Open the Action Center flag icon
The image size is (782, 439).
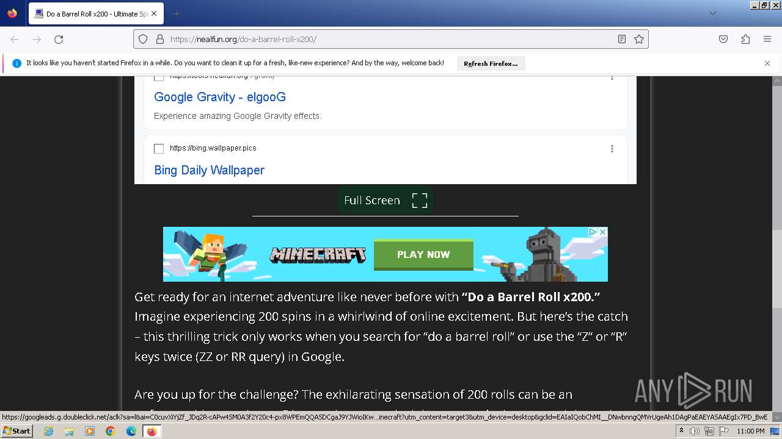click(723, 431)
